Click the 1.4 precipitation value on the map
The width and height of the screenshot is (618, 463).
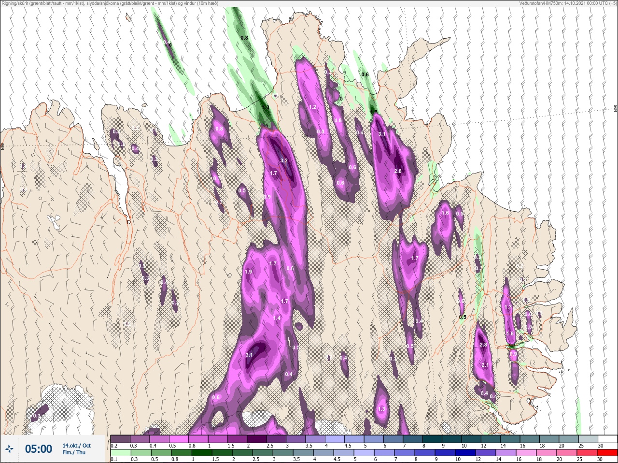pos(277,318)
